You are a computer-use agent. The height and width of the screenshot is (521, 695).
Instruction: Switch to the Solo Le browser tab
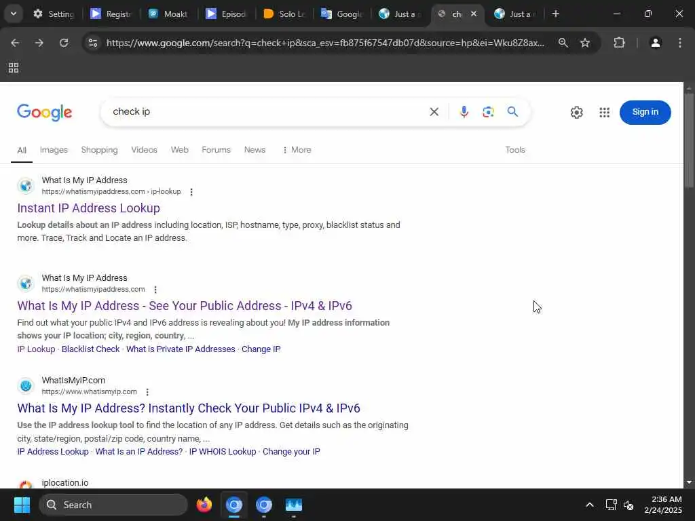(284, 14)
